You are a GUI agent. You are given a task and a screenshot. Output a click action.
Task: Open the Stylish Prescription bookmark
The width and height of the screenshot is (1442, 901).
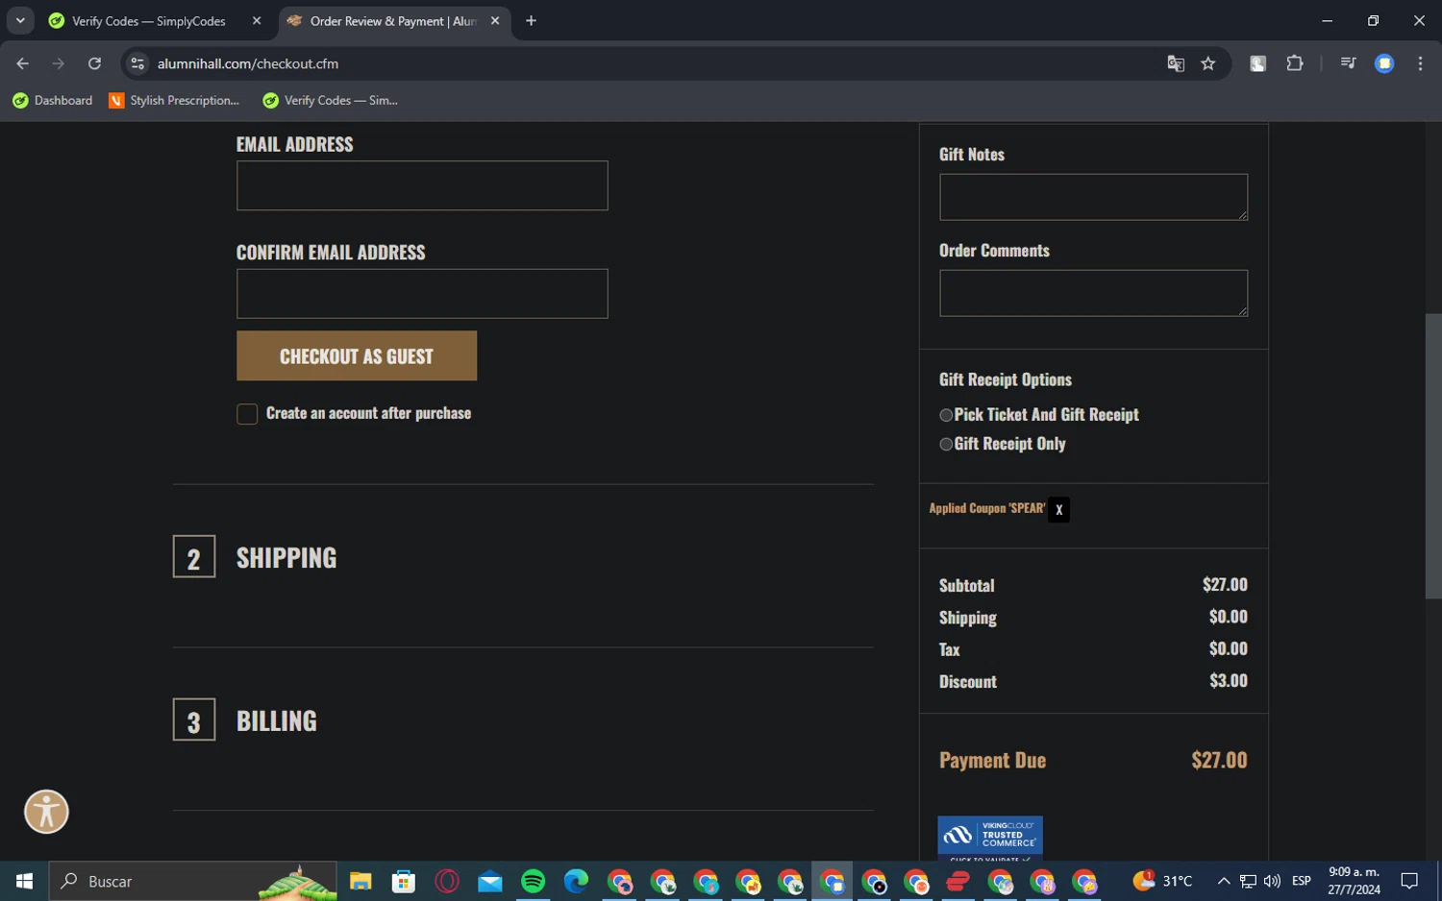[174, 100]
